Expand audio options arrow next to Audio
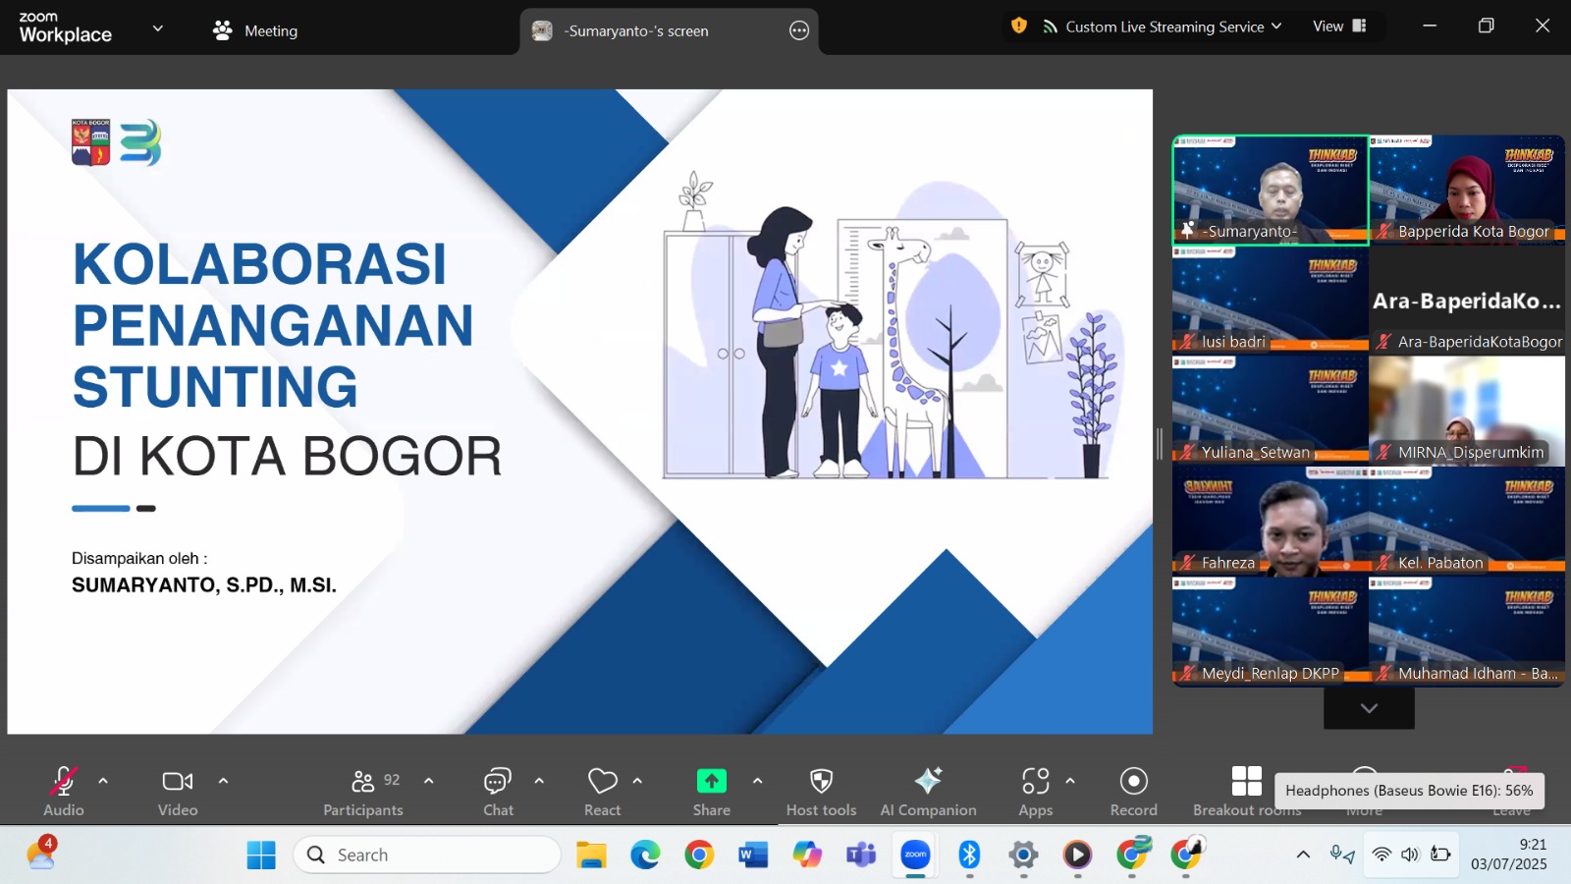This screenshot has width=1571, height=884. pos(103,781)
